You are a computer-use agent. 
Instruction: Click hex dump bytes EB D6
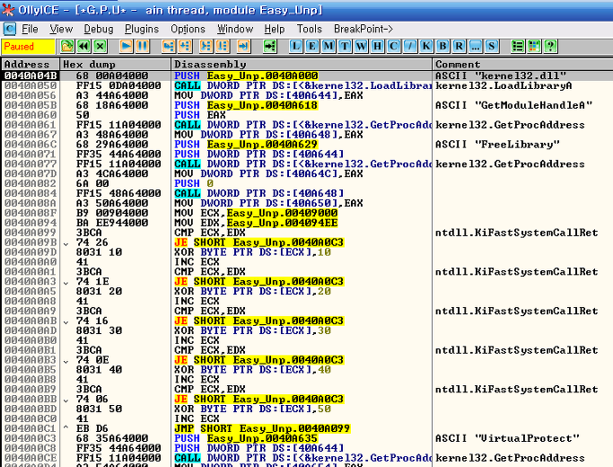[92, 428]
